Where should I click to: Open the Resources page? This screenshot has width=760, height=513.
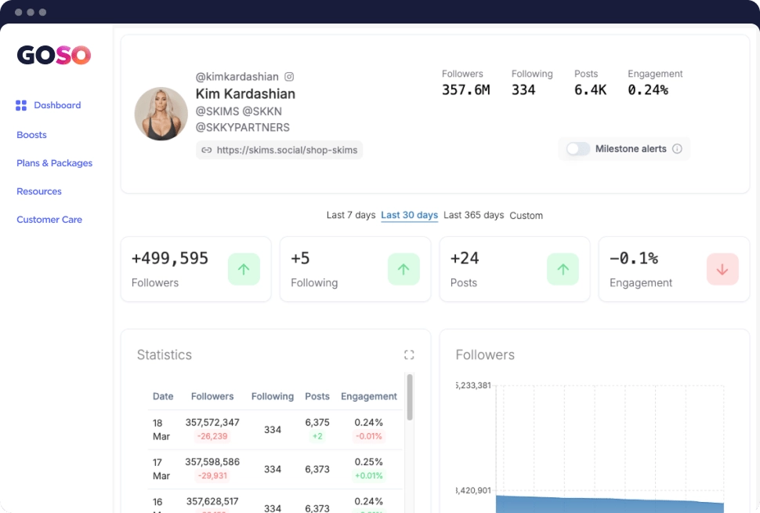[38, 191]
